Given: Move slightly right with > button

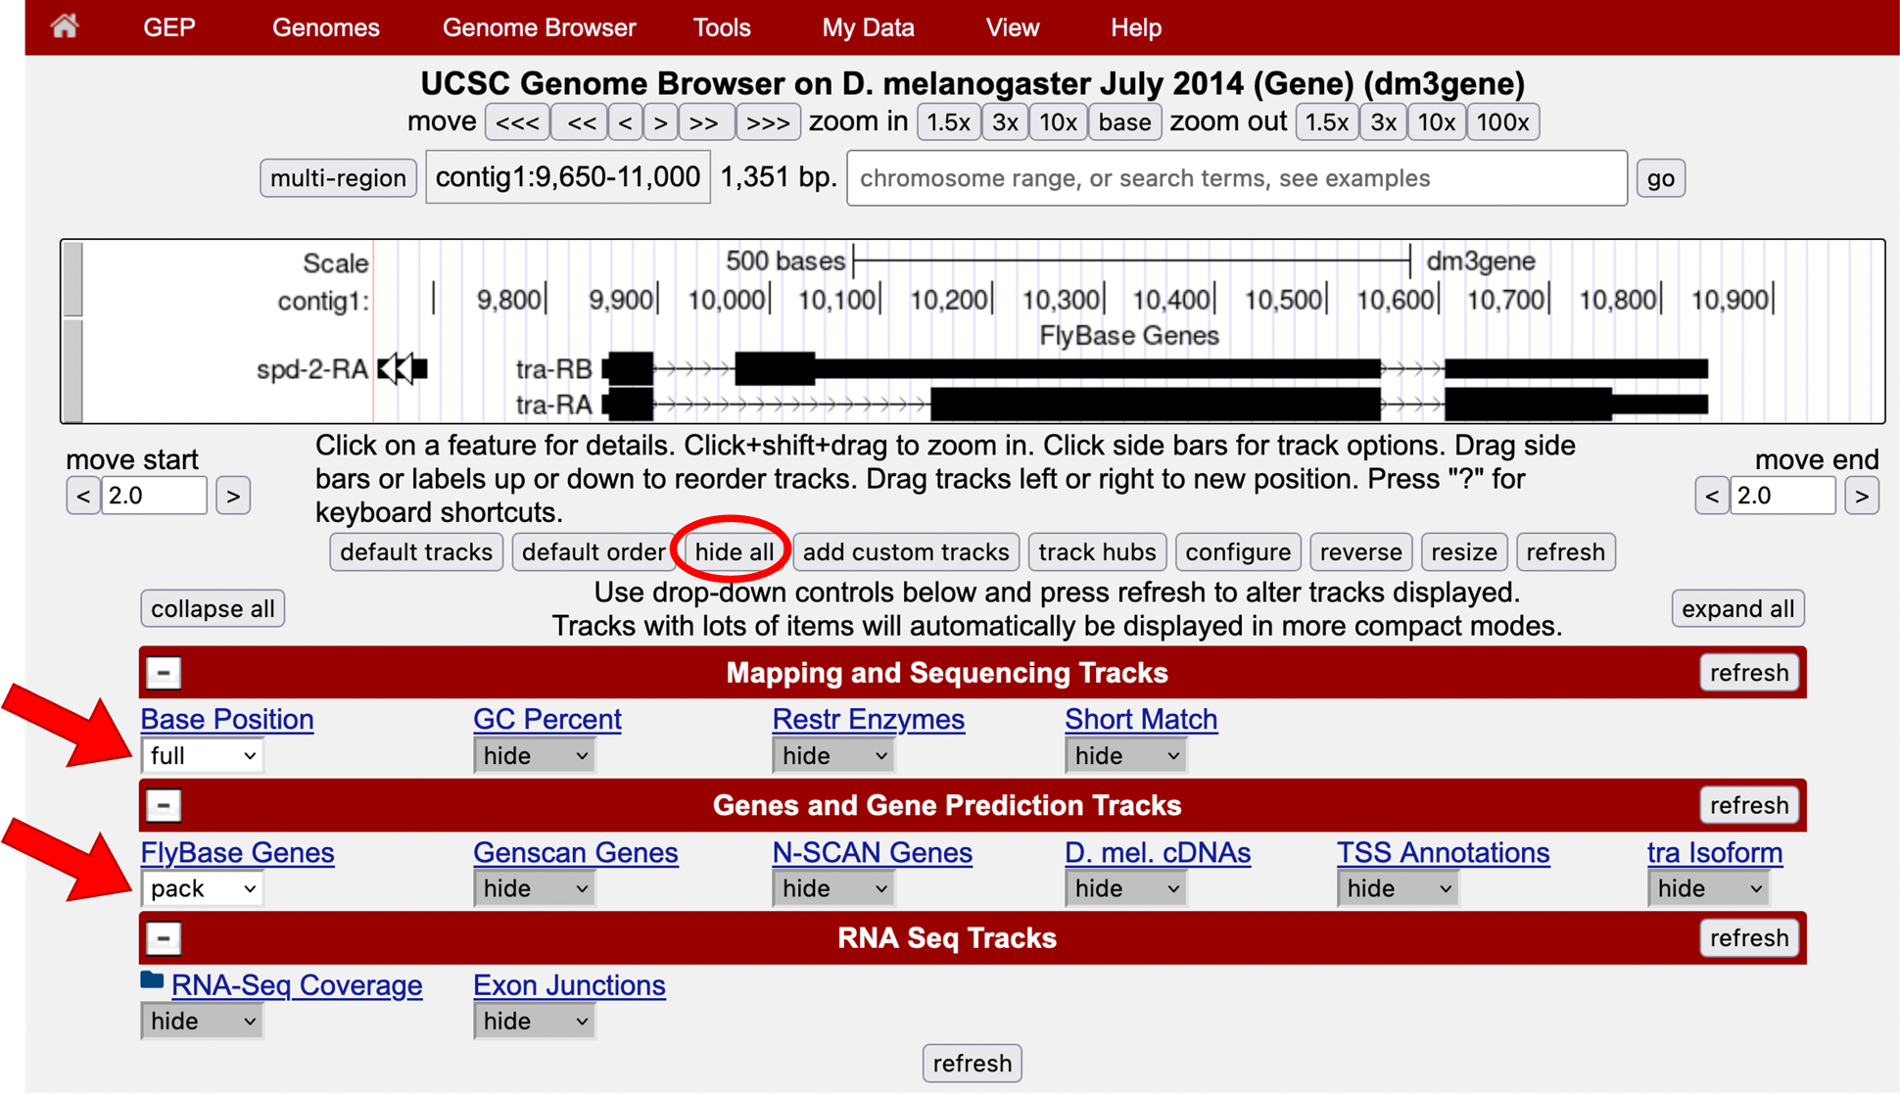Looking at the screenshot, I should tap(661, 122).
